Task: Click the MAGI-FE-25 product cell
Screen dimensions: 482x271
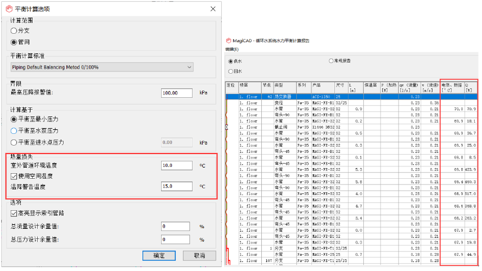Action: coord(323,255)
